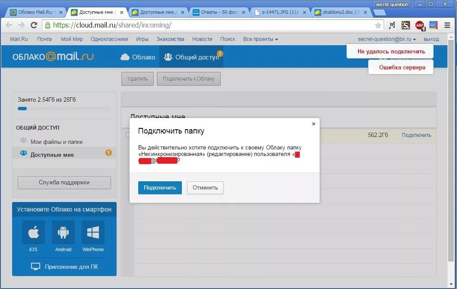The width and height of the screenshot is (457, 289).
Task: Open the Поиск link
Action: (228, 39)
